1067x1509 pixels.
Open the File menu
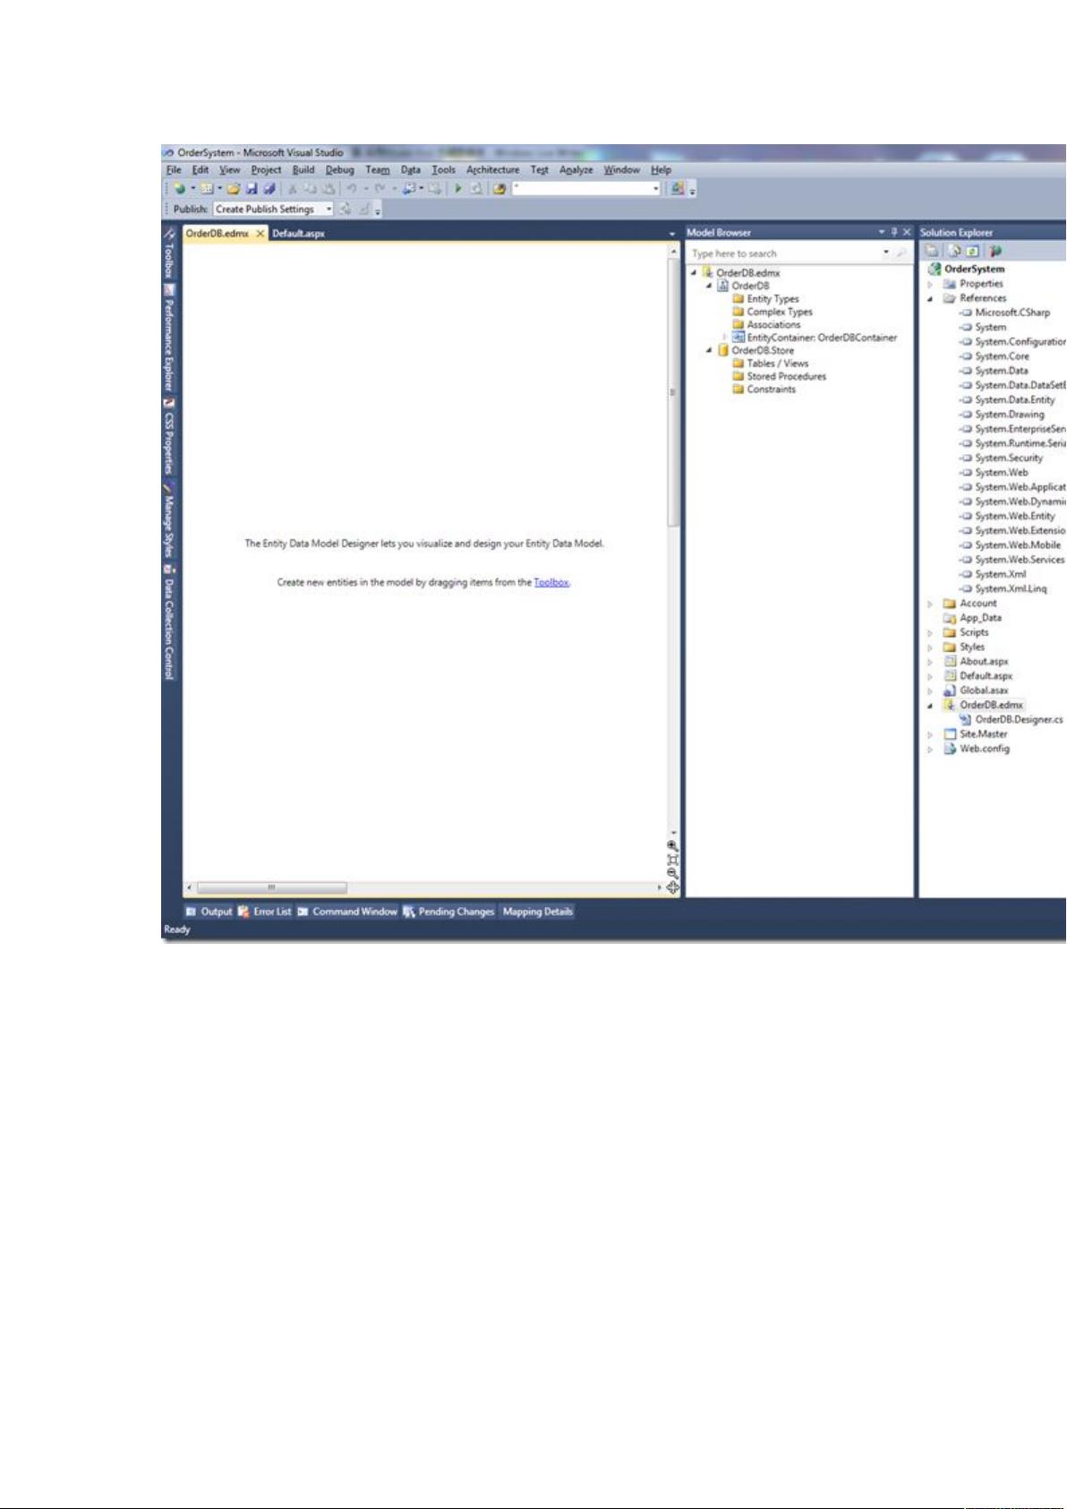(x=174, y=169)
